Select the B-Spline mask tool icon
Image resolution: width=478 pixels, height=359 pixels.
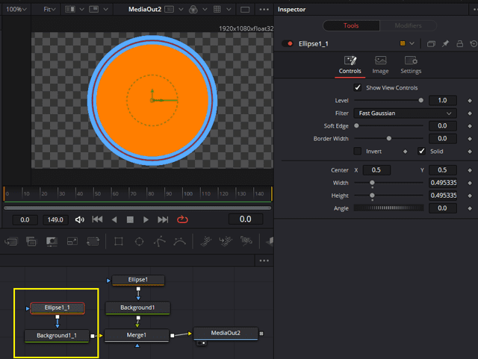point(179,242)
